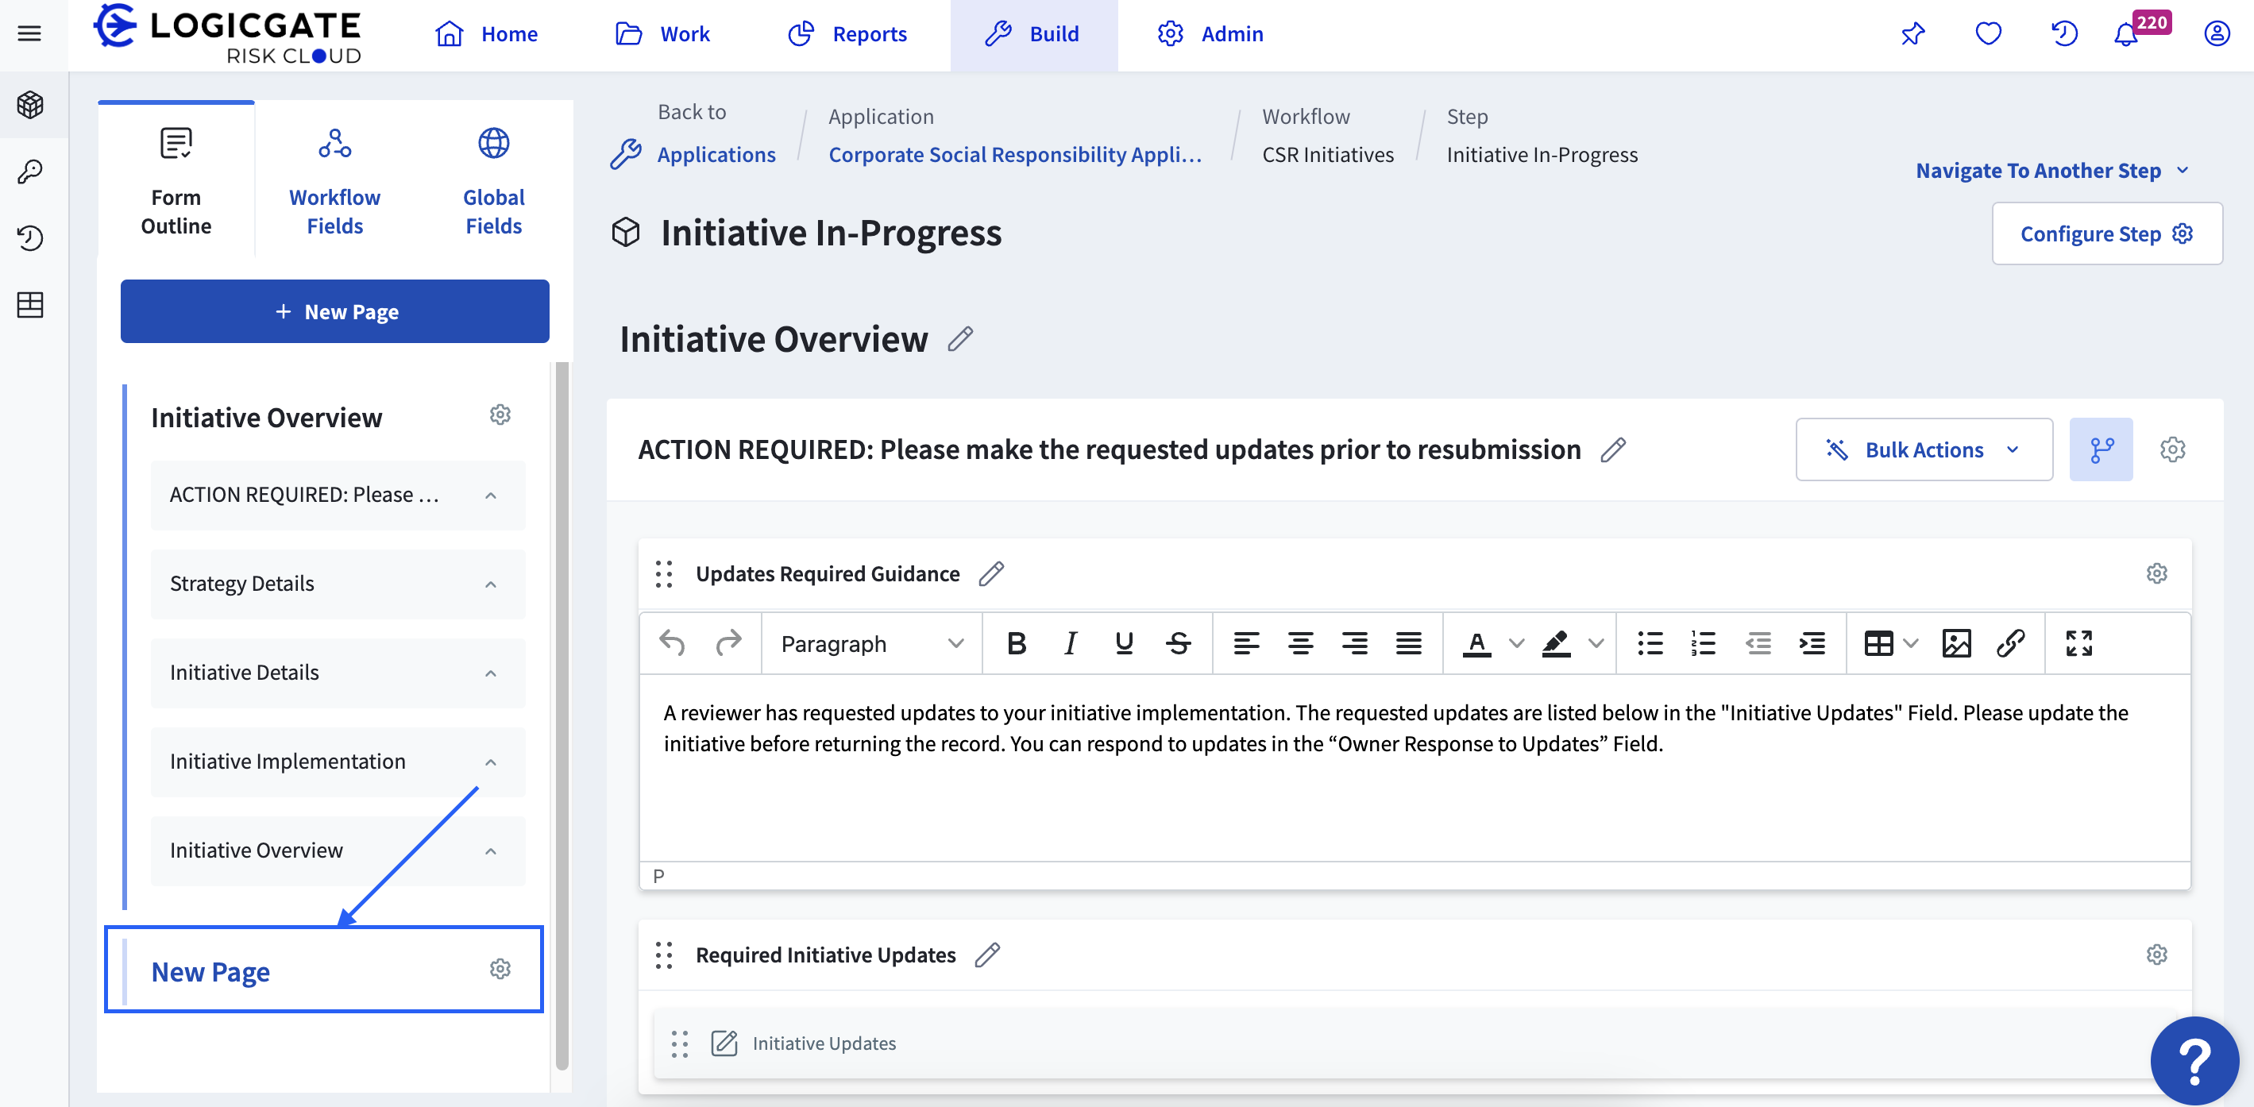This screenshot has height=1107, width=2254.
Task: Toggle strikethrough formatting
Action: point(1179,643)
